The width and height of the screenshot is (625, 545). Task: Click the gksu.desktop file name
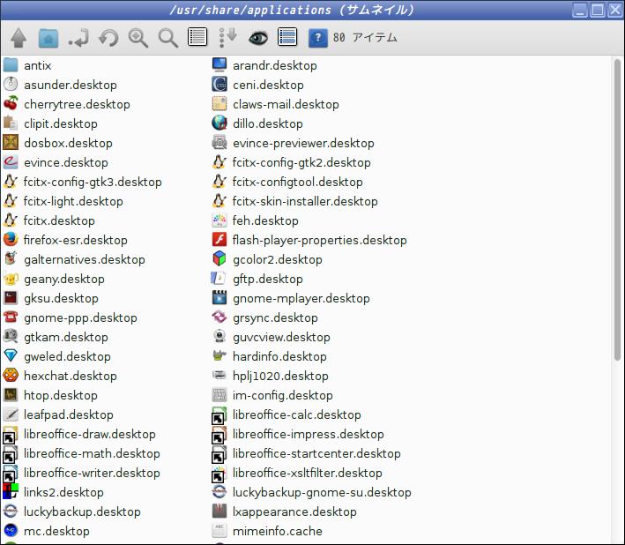(61, 299)
